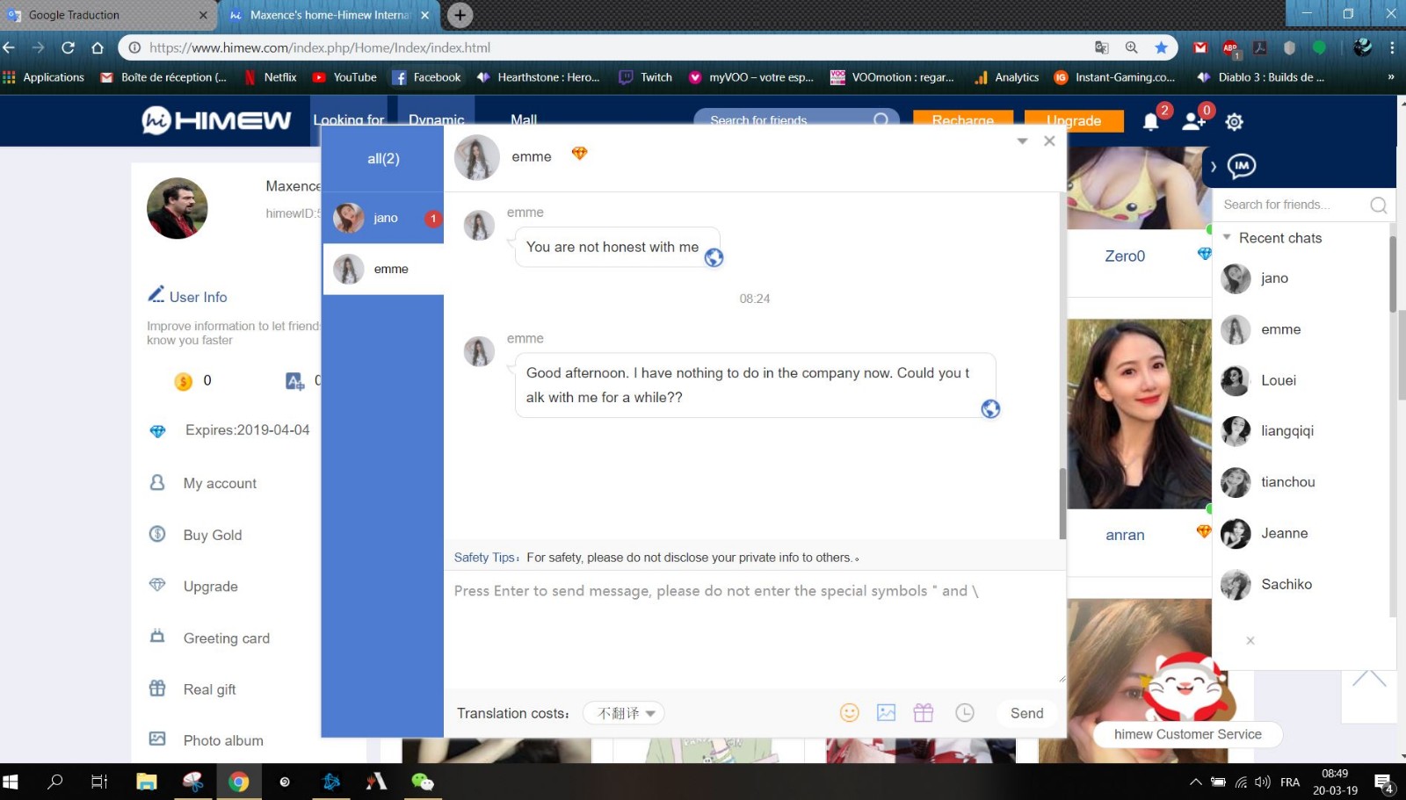Click the IM chat bubble icon
Image resolution: width=1406 pixels, height=800 pixels.
click(1241, 166)
